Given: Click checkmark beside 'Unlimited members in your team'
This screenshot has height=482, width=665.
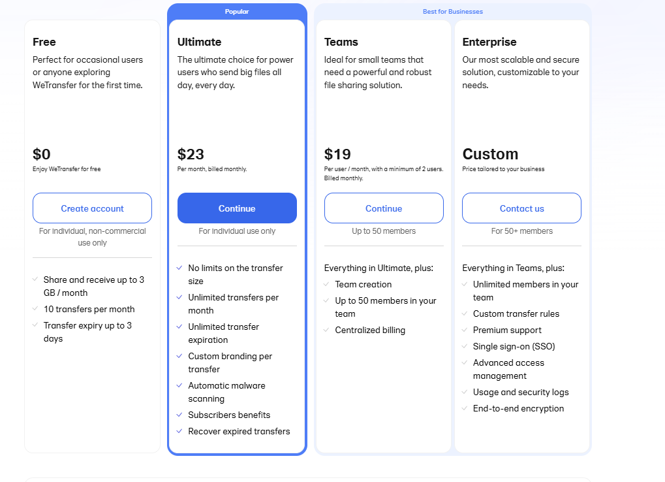Looking at the screenshot, I should click(x=465, y=284).
